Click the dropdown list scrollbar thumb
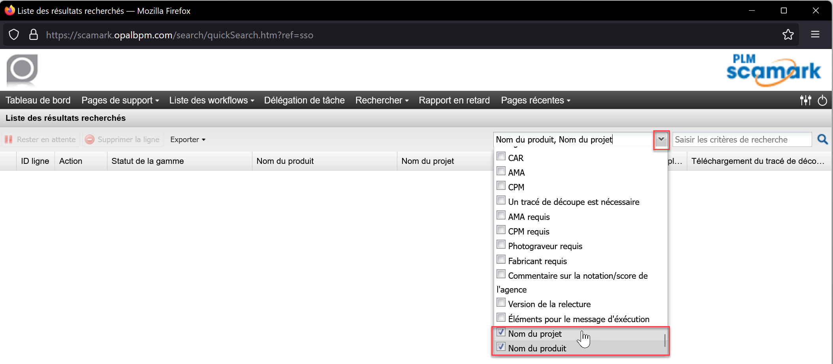The image size is (833, 364). coord(665,340)
